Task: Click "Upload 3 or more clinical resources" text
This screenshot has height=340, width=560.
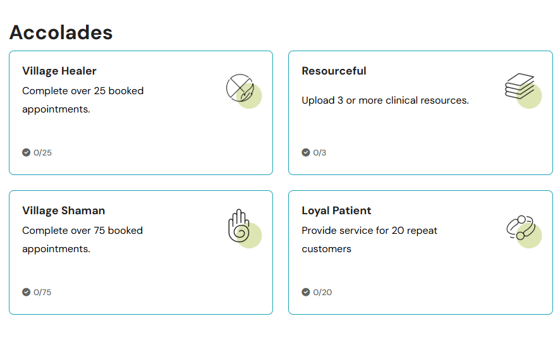Action: (385, 100)
